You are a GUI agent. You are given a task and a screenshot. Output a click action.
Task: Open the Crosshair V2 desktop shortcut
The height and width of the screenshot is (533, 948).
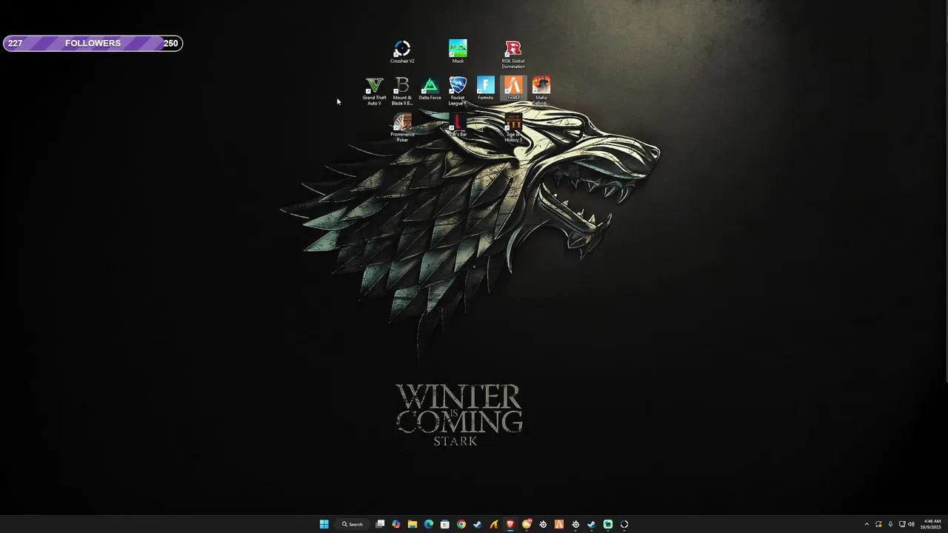402,52
